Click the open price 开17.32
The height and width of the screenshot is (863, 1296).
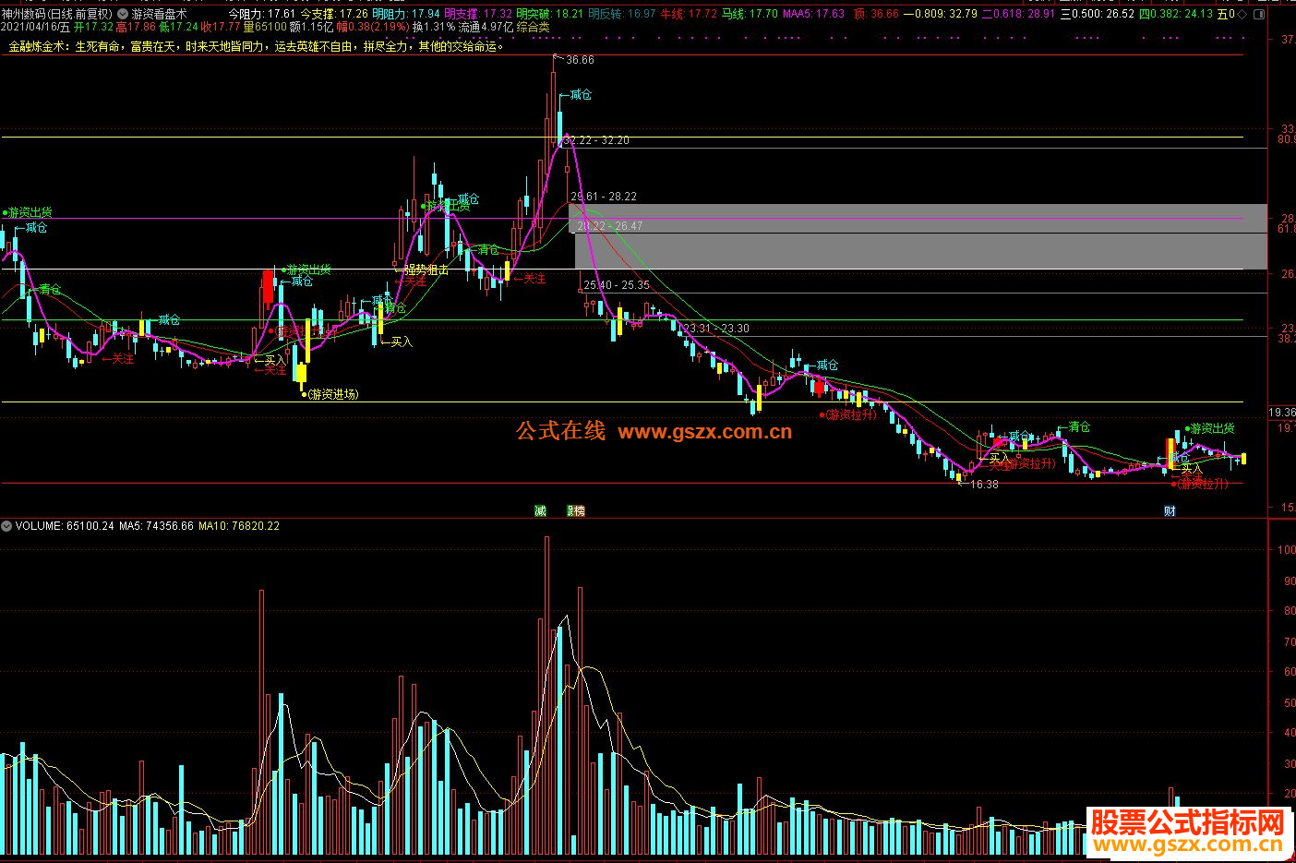click(93, 28)
